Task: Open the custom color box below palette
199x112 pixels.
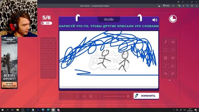Action: tap(49, 73)
